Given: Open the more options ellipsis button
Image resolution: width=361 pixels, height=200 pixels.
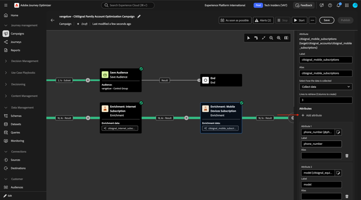Looking at the screenshot, I should coord(312,20).
